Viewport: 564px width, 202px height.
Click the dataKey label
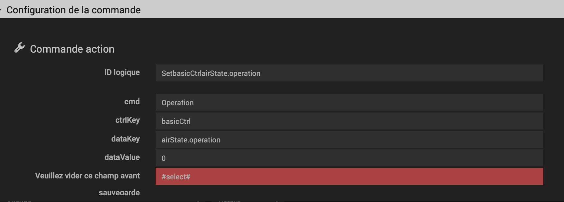[125, 139]
